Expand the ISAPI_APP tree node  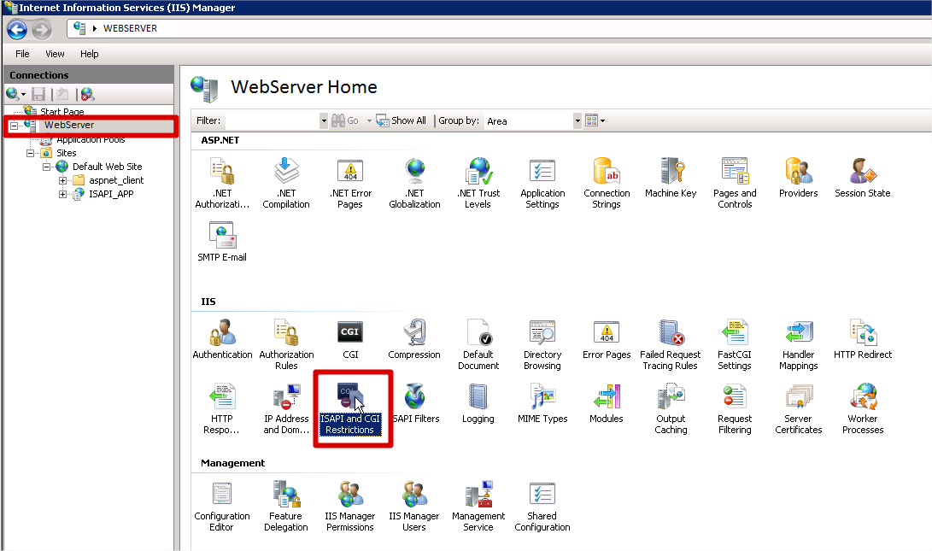(x=63, y=194)
